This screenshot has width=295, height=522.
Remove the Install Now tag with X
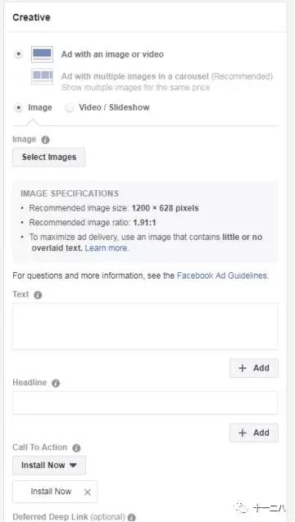(x=87, y=492)
